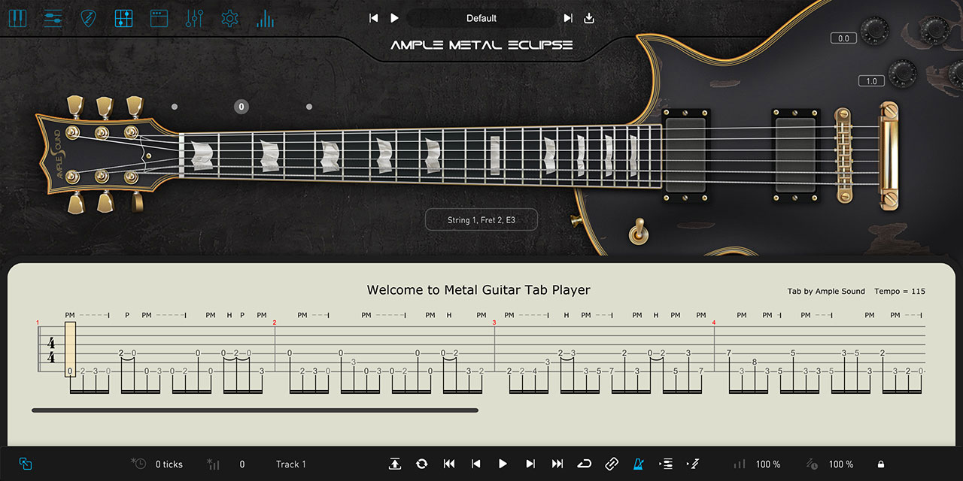Toggle loop playback
The image size is (963, 481).
point(585,464)
